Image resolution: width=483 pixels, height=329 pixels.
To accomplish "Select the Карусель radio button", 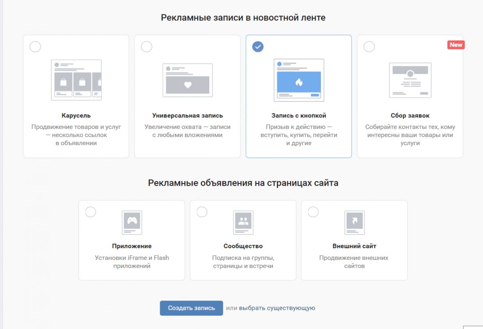I will click(35, 46).
